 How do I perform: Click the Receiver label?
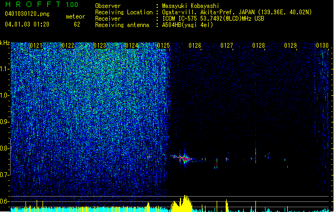tap(108, 19)
